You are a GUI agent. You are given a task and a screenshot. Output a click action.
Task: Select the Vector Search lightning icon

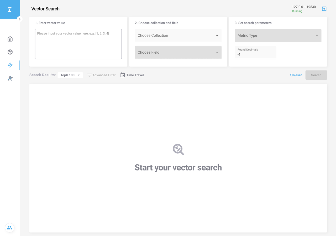pos(10,65)
